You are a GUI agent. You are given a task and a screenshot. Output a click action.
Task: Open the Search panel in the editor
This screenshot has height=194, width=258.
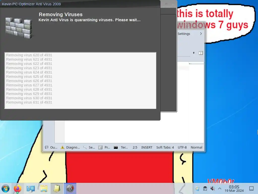coord(89,147)
